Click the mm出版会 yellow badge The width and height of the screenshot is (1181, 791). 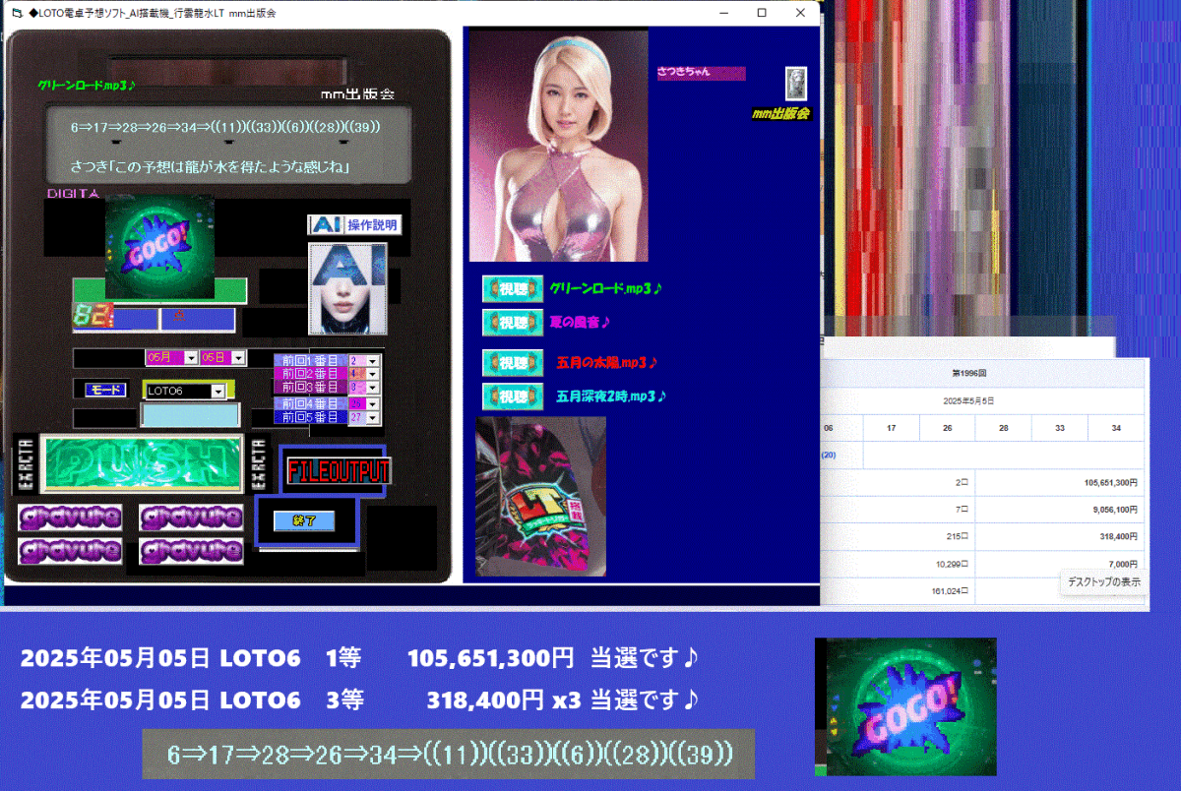pos(782,114)
